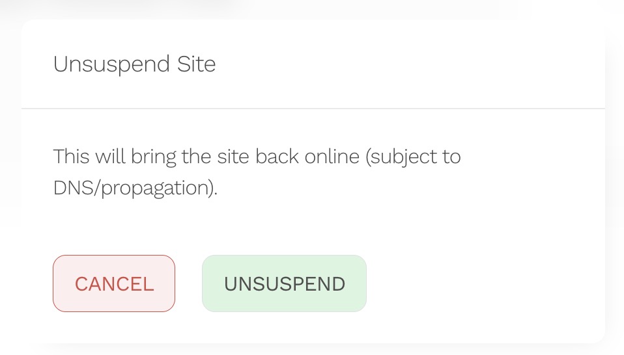
Task: Click the word "Site" in the header
Action: pos(196,64)
